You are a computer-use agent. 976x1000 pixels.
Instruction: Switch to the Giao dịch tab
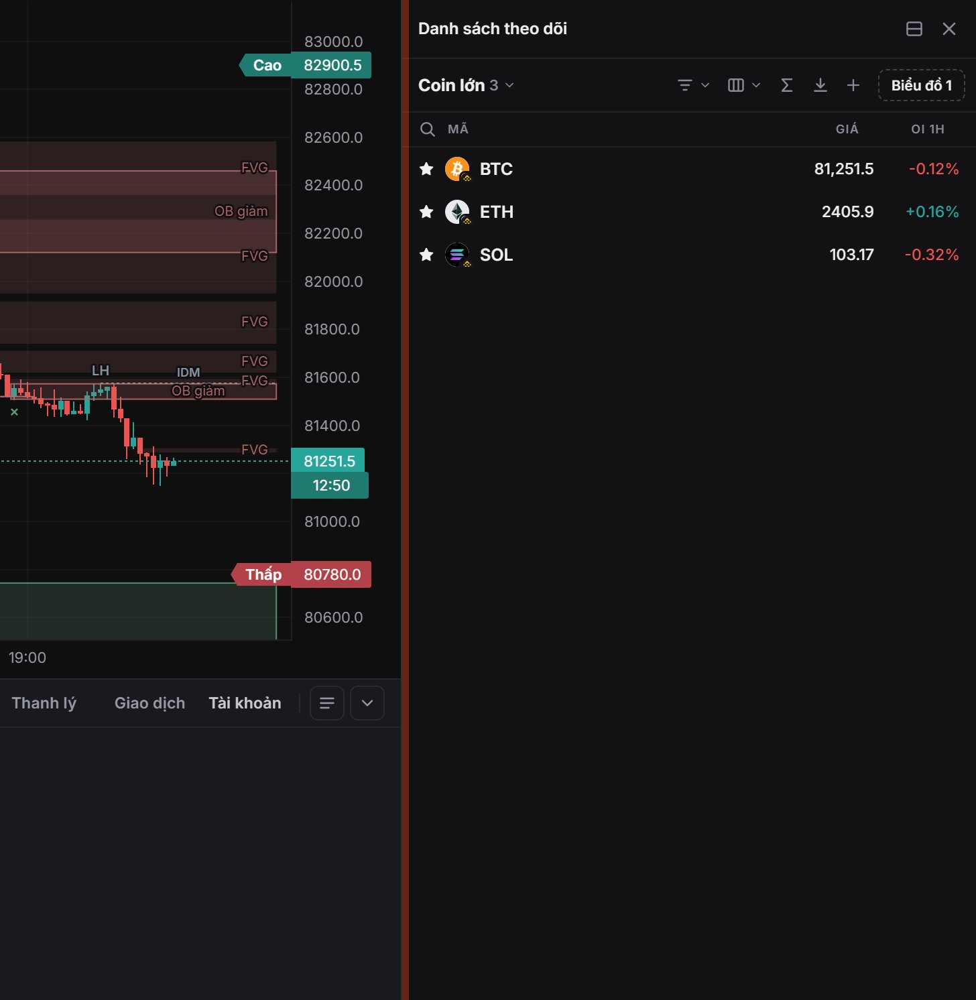(x=149, y=703)
